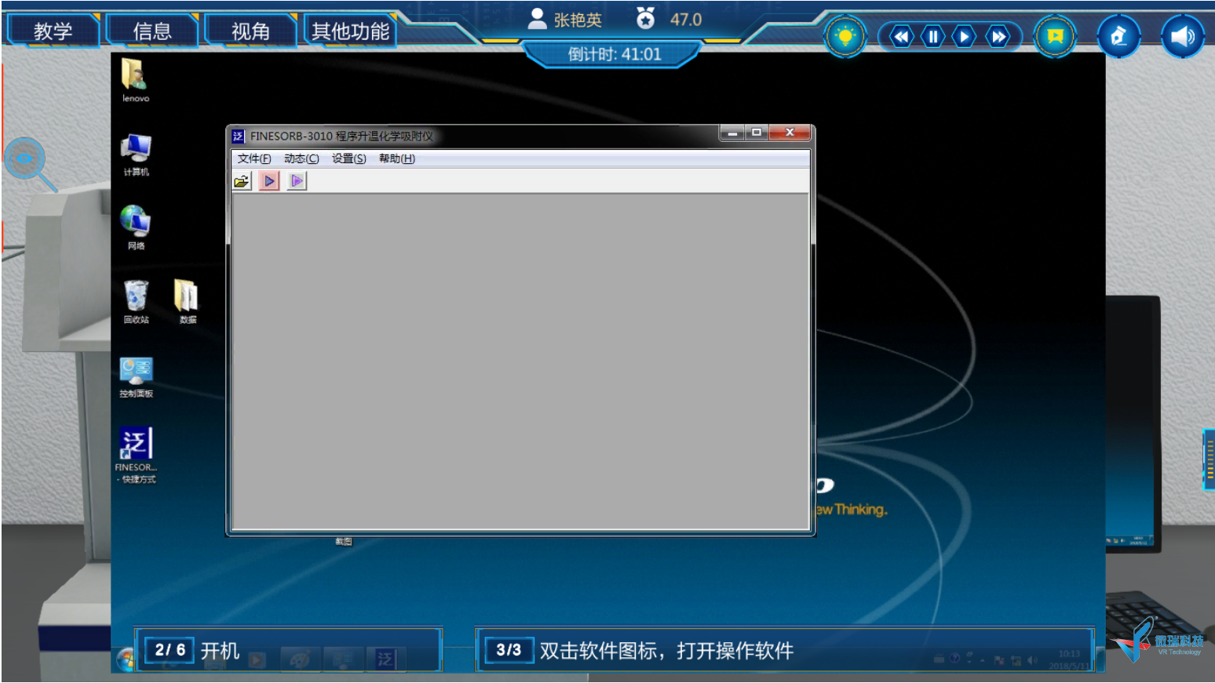1215x683 pixels.
Task: Click the 3/3 instruction panel
Action: tap(785, 650)
